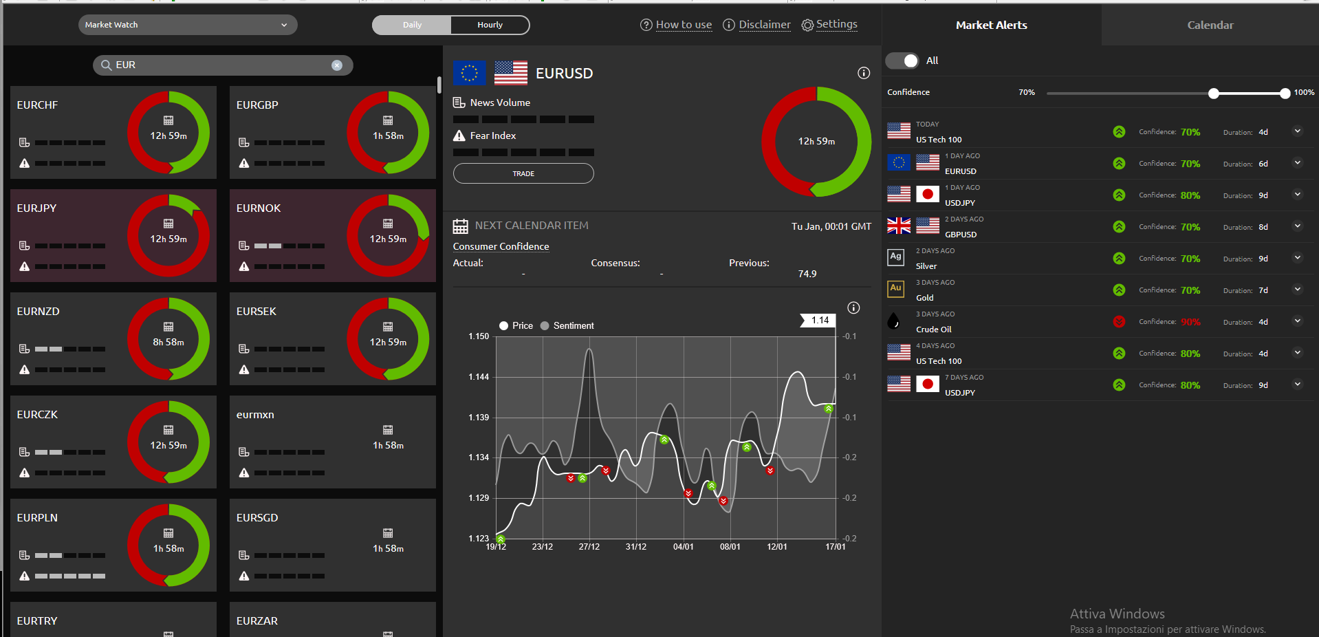Switch to the Calendar tab

coord(1210,25)
